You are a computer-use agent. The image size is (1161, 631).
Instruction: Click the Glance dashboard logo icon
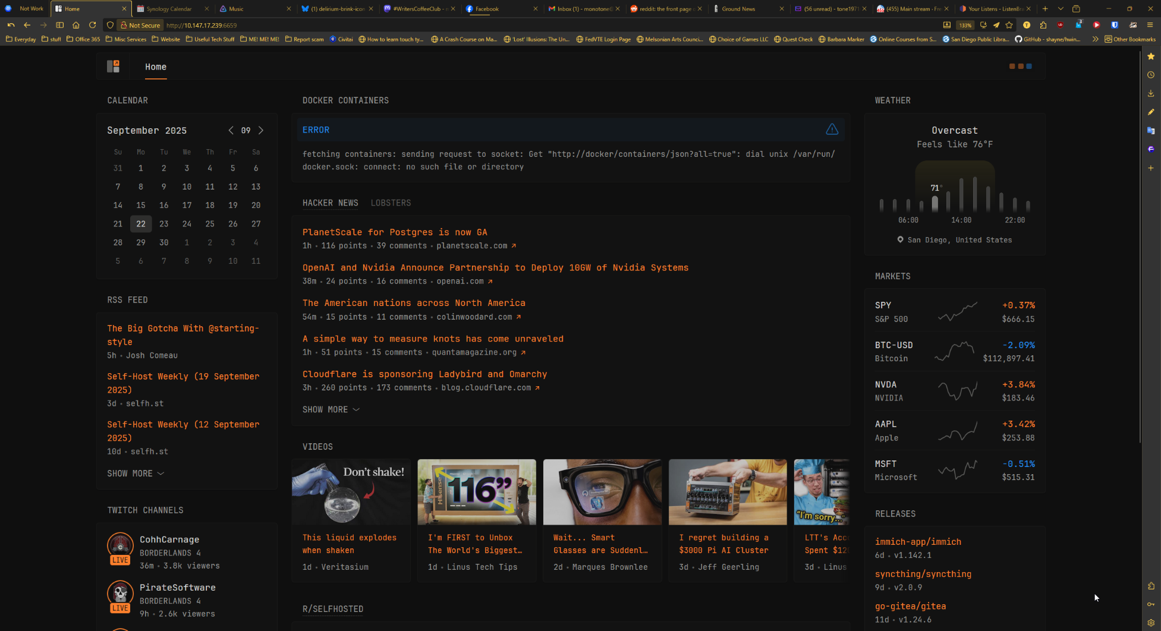[113, 67]
